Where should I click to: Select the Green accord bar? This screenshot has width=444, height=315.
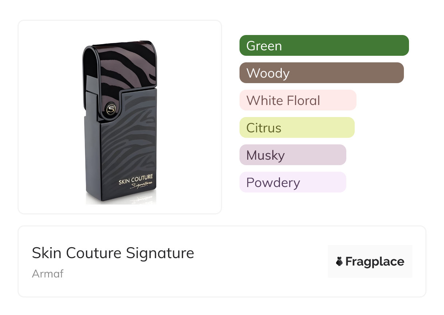(324, 46)
